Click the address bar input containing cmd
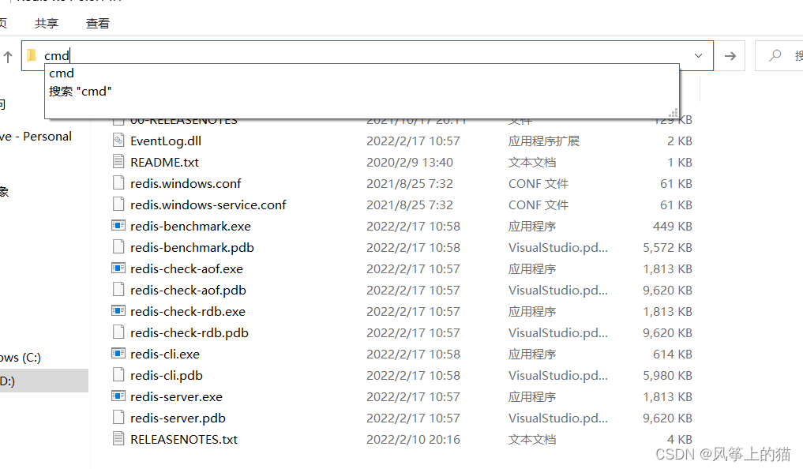Image resolution: width=803 pixels, height=469 pixels. click(x=366, y=55)
